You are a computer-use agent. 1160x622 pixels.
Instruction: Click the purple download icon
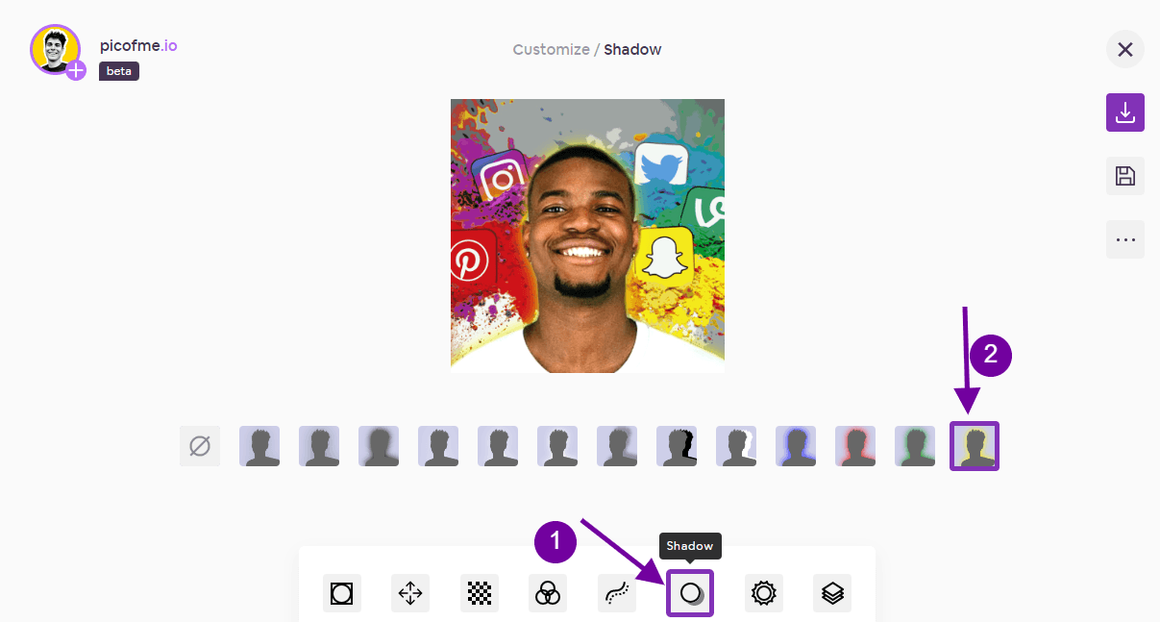coord(1124,112)
